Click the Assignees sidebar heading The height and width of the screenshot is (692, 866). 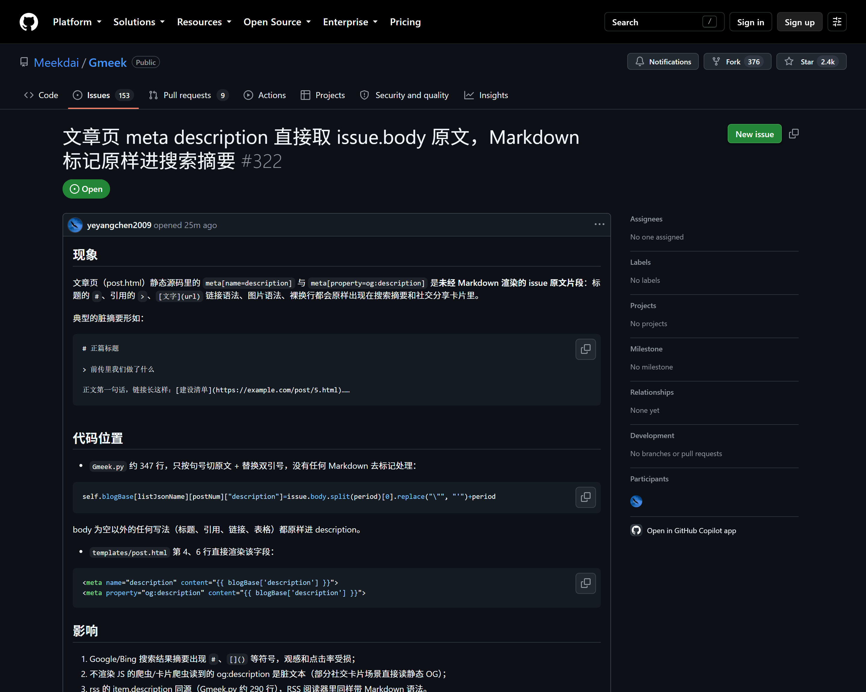(x=646, y=219)
